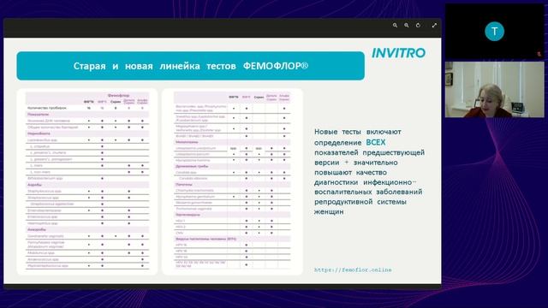
Task: Click the magnifier icon farthest from rotate
Action: point(395,25)
